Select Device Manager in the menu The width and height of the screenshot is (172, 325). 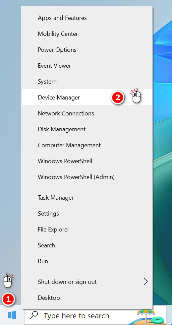tap(87, 97)
